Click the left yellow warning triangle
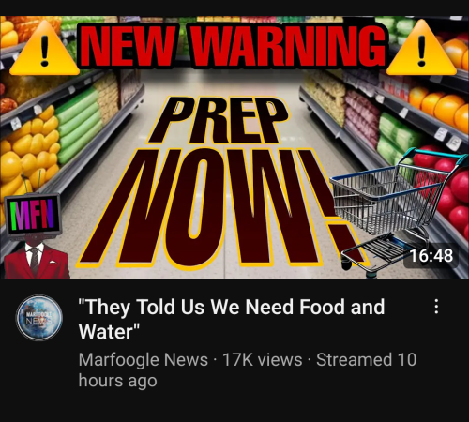This screenshot has width=469, height=422. point(44,49)
